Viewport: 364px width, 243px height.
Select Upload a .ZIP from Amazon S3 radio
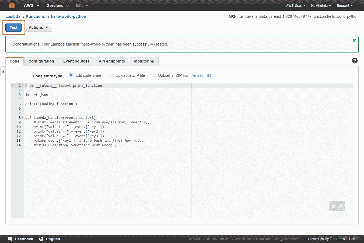point(153,75)
